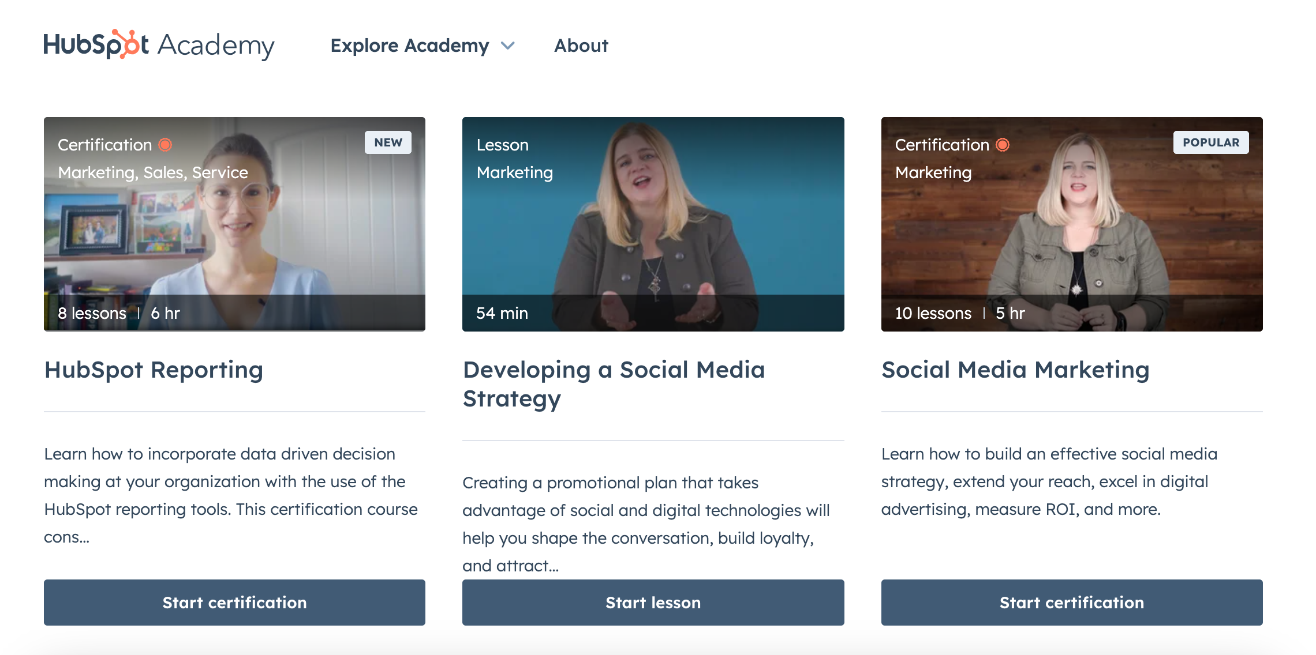
Task: Click the orange certification badge on Social Media Marketing
Action: click(x=1003, y=145)
